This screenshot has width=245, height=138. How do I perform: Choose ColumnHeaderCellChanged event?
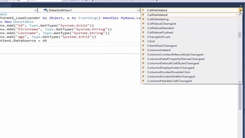189,81
